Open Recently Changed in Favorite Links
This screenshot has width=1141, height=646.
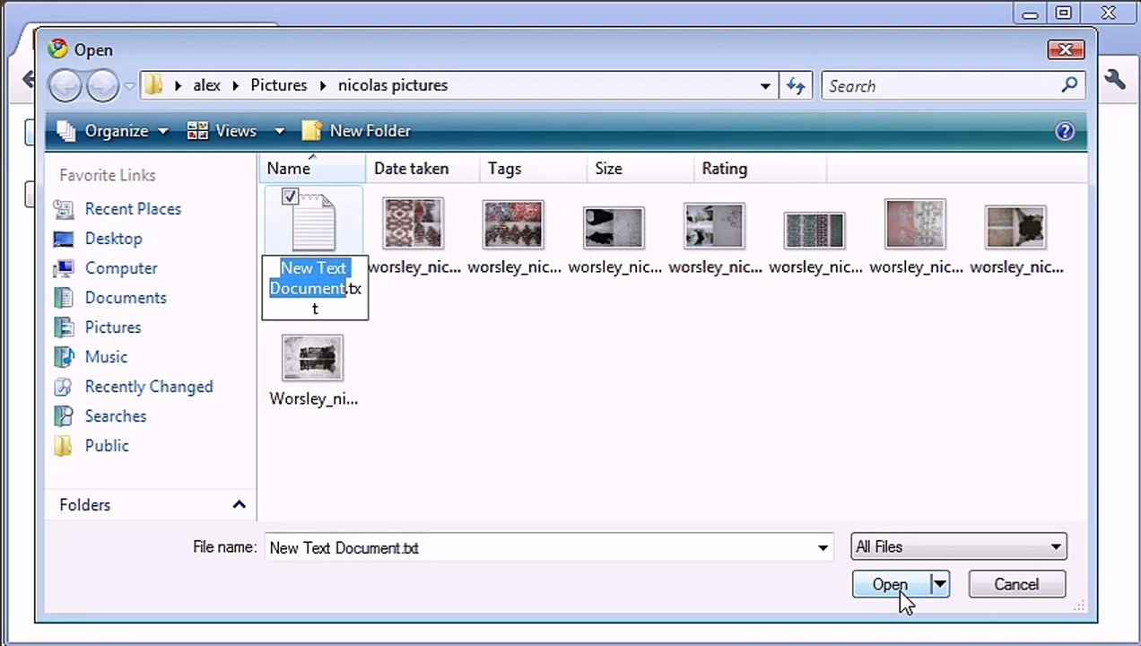(x=133, y=387)
